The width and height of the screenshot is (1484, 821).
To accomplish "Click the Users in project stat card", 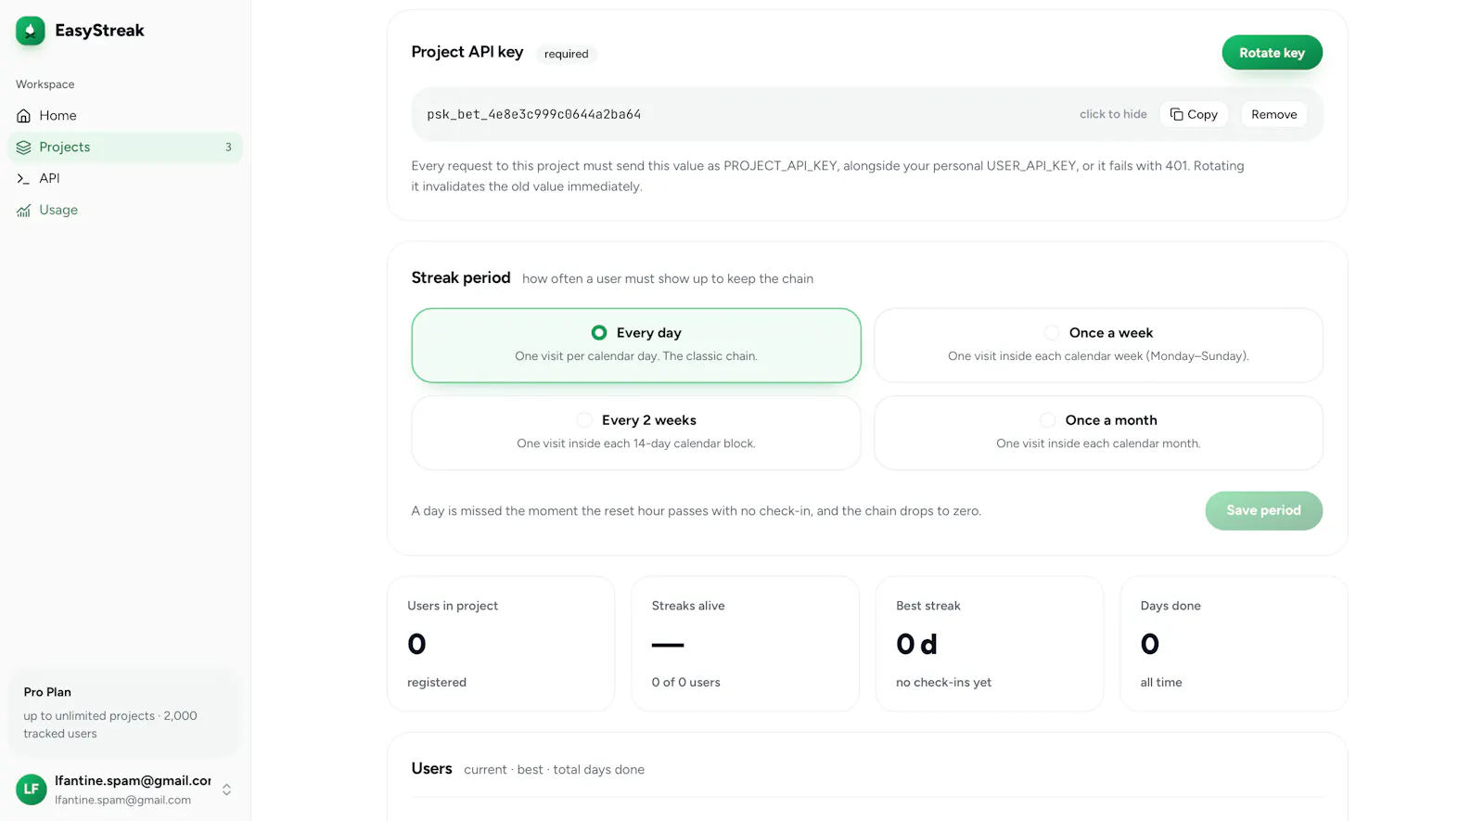I will coord(501,644).
